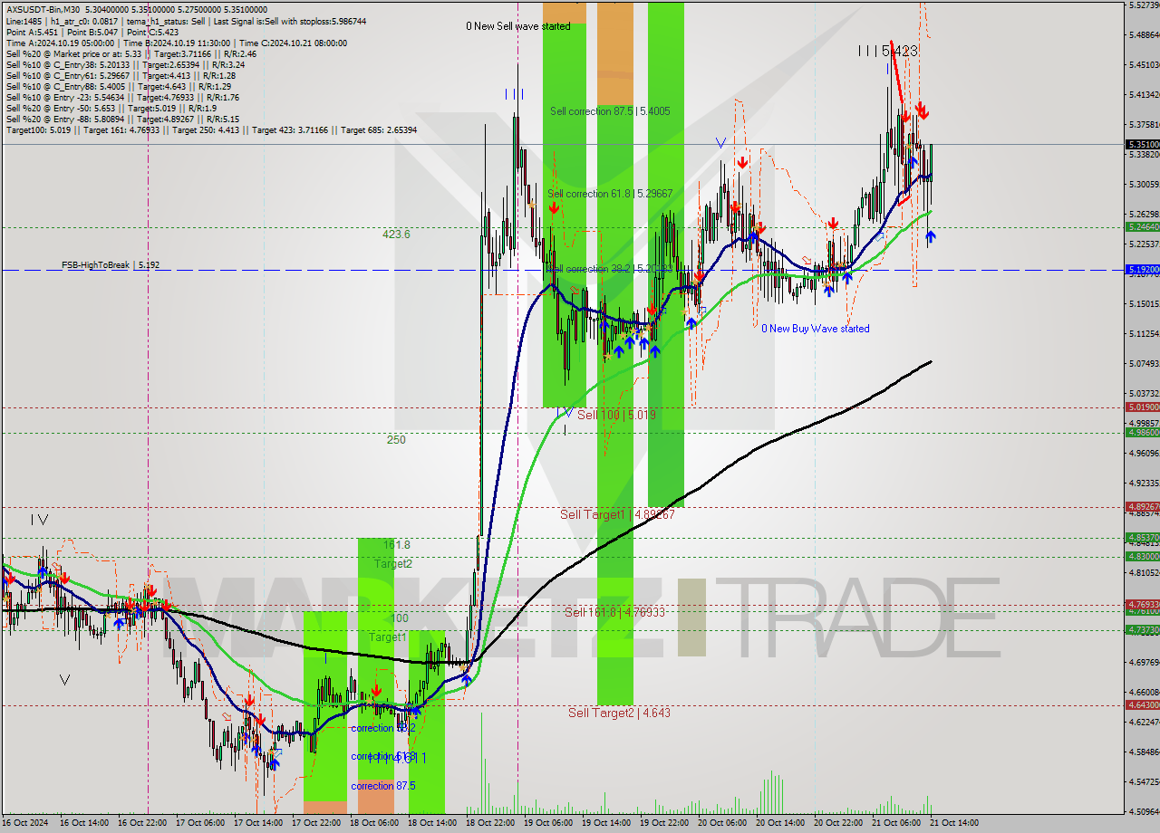Click the 'Target100: 5.019' targets summary line
The image size is (1160, 833).
(211, 130)
